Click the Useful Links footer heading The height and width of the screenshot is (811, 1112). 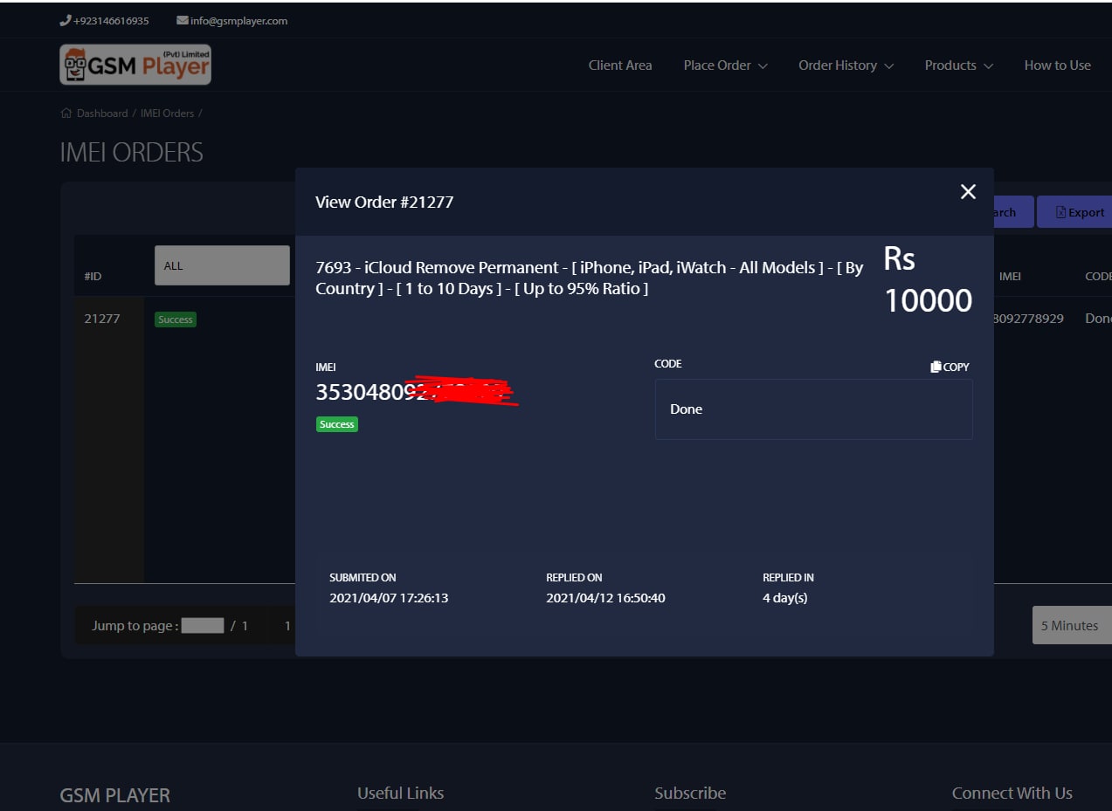pyautogui.click(x=400, y=793)
